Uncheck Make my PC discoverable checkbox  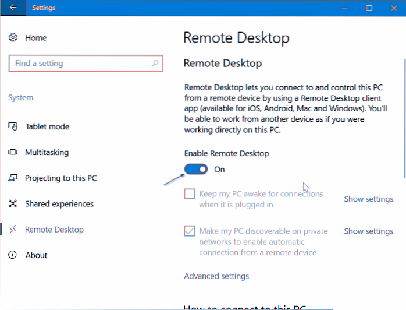tap(190, 231)
